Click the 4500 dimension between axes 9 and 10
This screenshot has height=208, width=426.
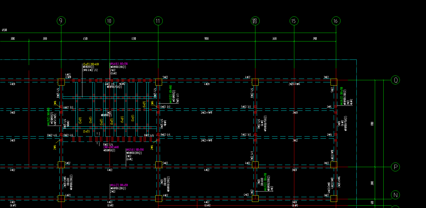(85, 39)
